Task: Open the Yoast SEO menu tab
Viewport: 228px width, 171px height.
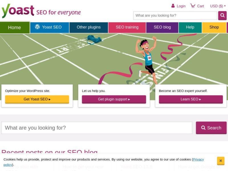Action: point(50,27)
